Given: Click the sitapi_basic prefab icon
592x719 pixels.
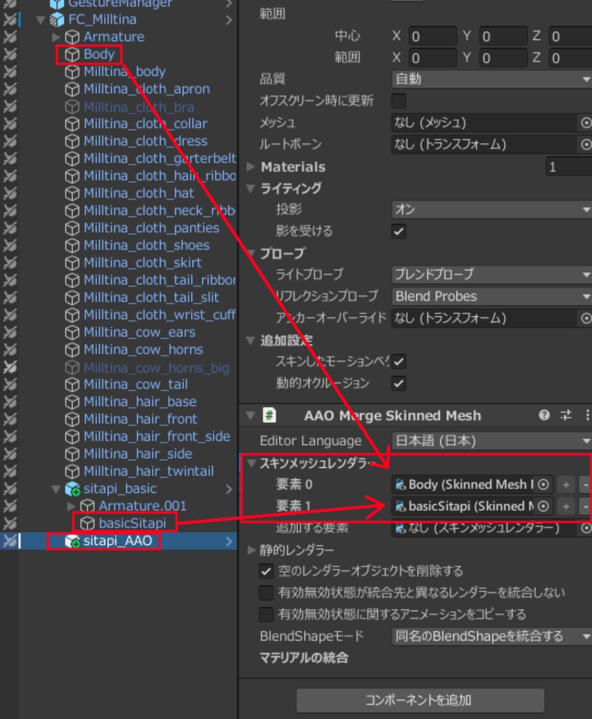Looking at the screenshot, I should pyautogui.click(x=72, y=489).
